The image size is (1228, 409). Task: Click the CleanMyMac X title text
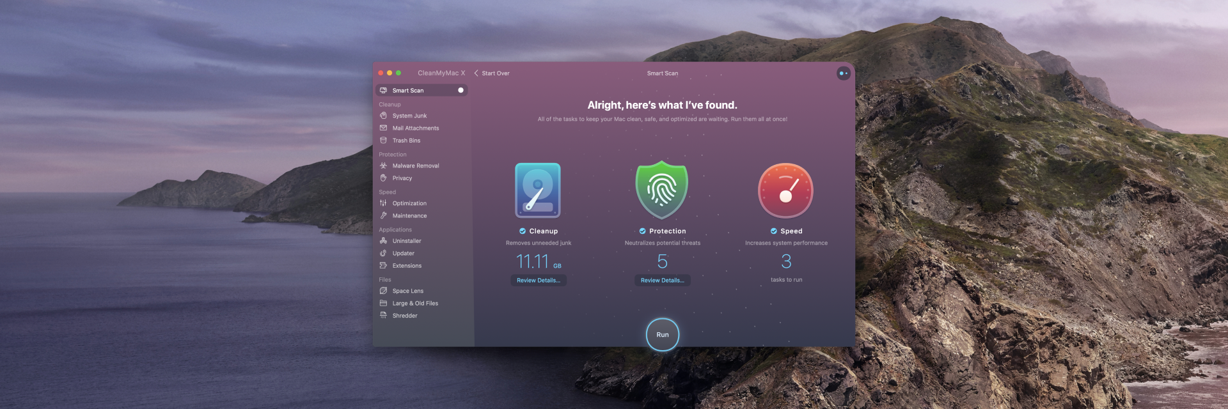(x=441, y=73)
